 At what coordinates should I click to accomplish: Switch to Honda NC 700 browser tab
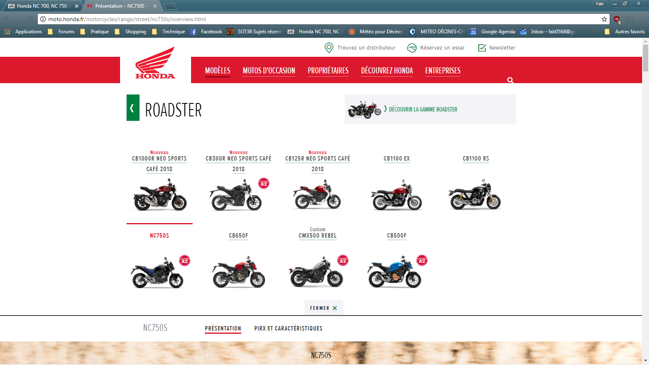tap(42, 6)
